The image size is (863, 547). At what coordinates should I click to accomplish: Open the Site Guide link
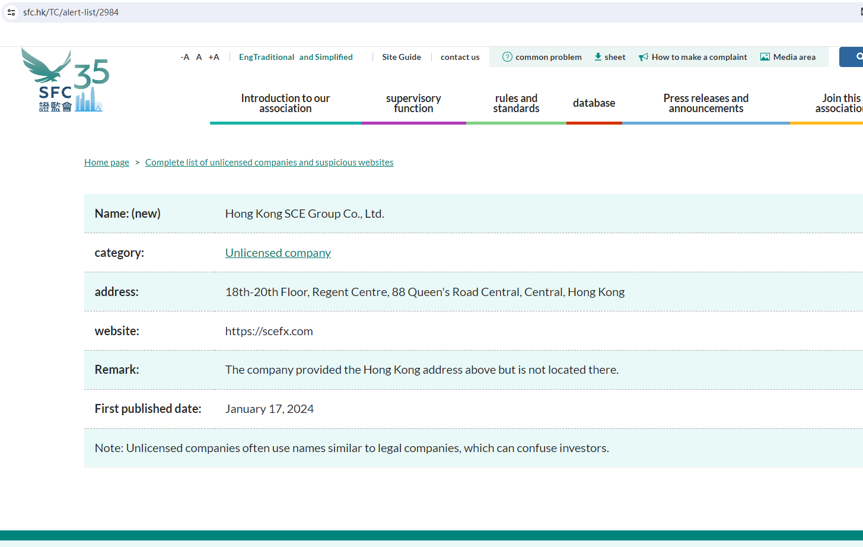click(x=402, y=57)
